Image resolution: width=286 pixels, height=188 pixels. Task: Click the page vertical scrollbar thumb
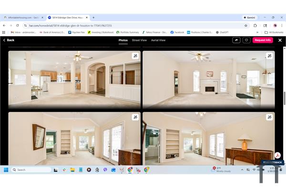(x=285, y=99)
